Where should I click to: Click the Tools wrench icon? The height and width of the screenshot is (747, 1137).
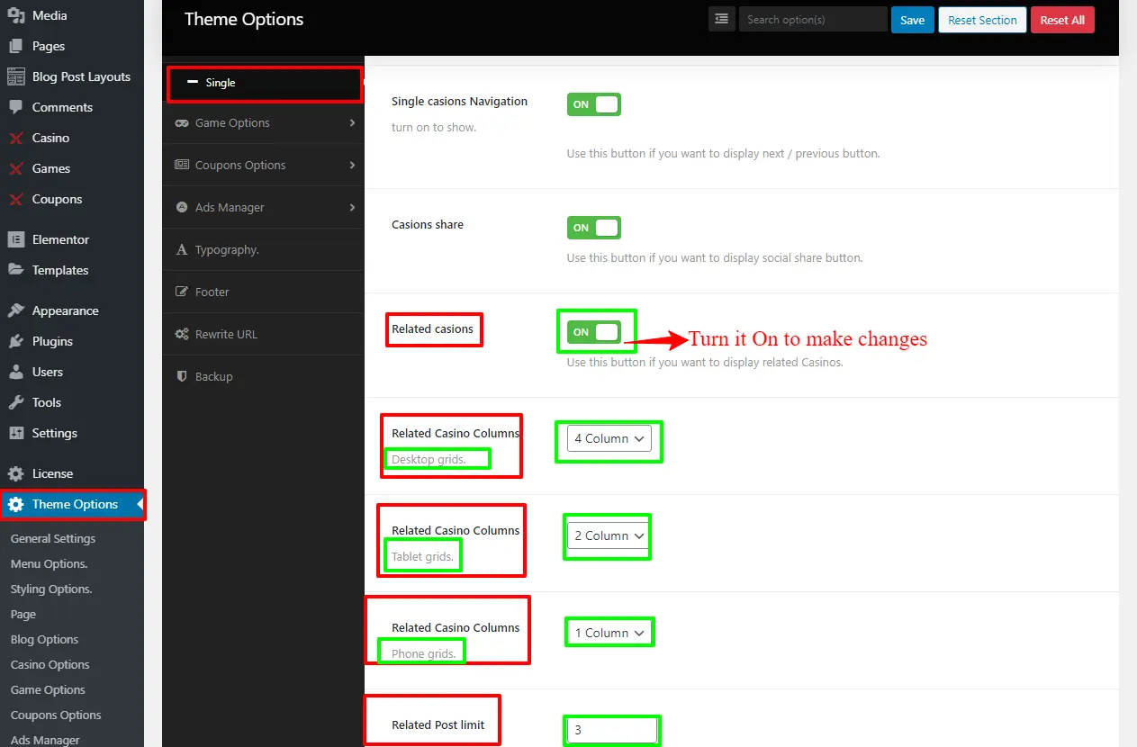(x=16, y=402)
